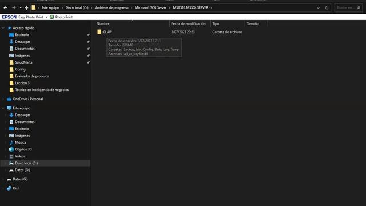Screen dimensions: 366x206
Task: Open the Música folder
Action: pyautogui.click(x=21, y=142)
